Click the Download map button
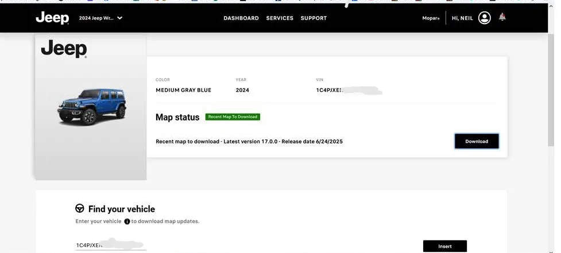561x253 pixels. [477, 141]
